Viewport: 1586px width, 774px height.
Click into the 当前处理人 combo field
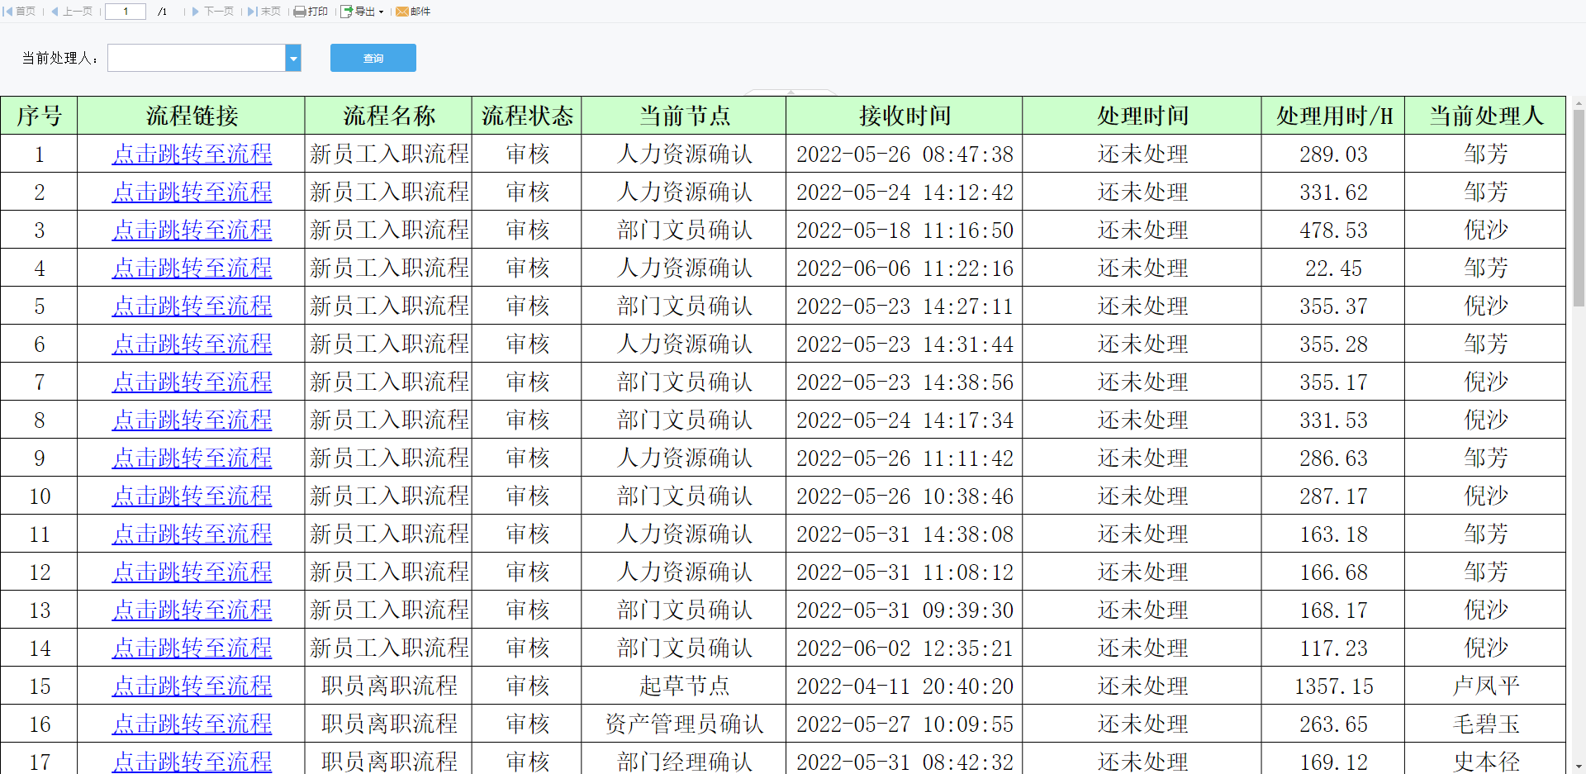coord(197,58)
